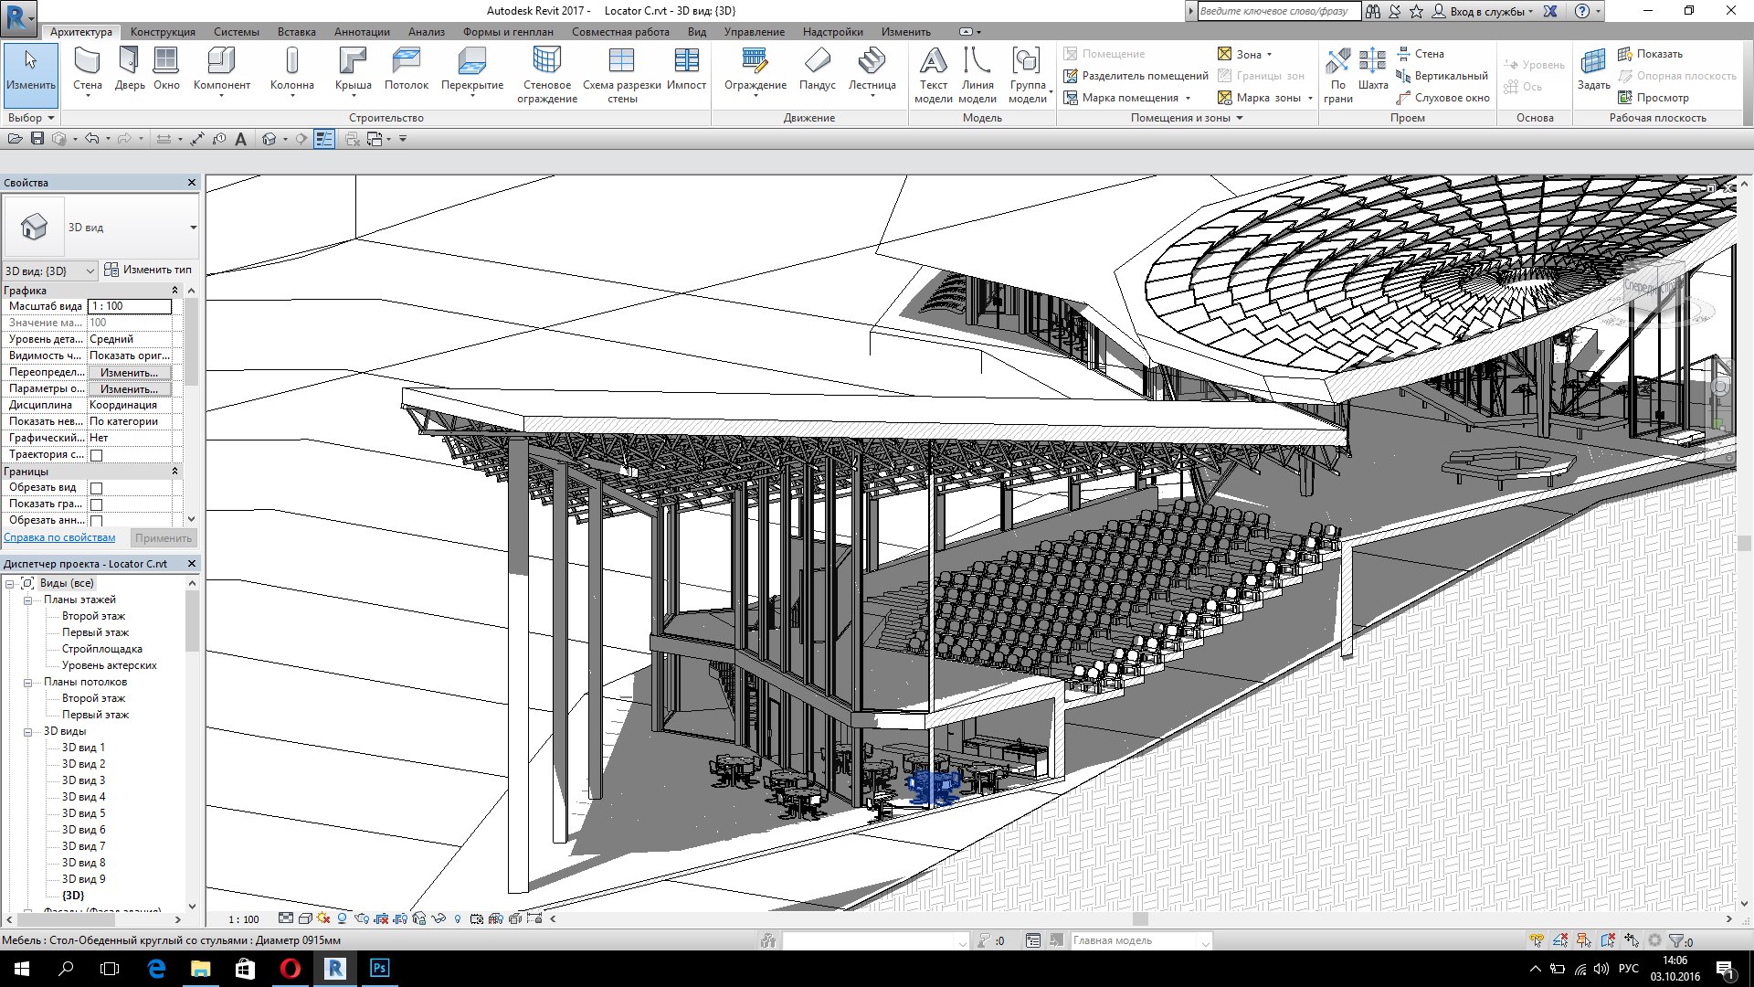Collapse the Графика properties section
1754x987 pixels.
(x=174, y=291)
